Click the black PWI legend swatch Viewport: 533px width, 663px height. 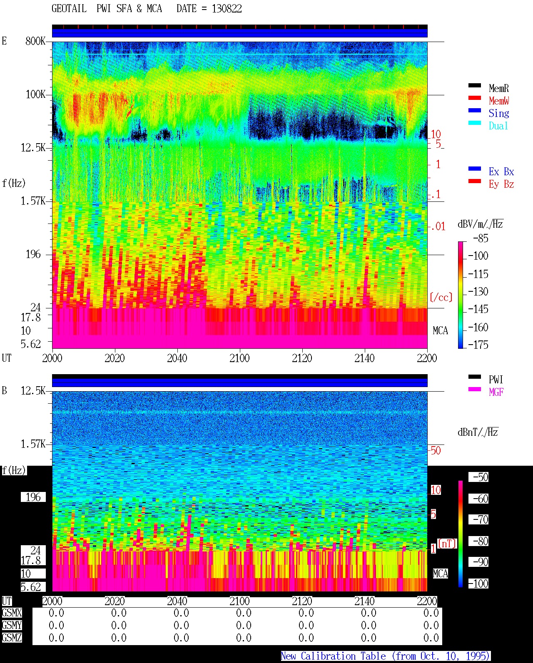click(x=475, y=377)
